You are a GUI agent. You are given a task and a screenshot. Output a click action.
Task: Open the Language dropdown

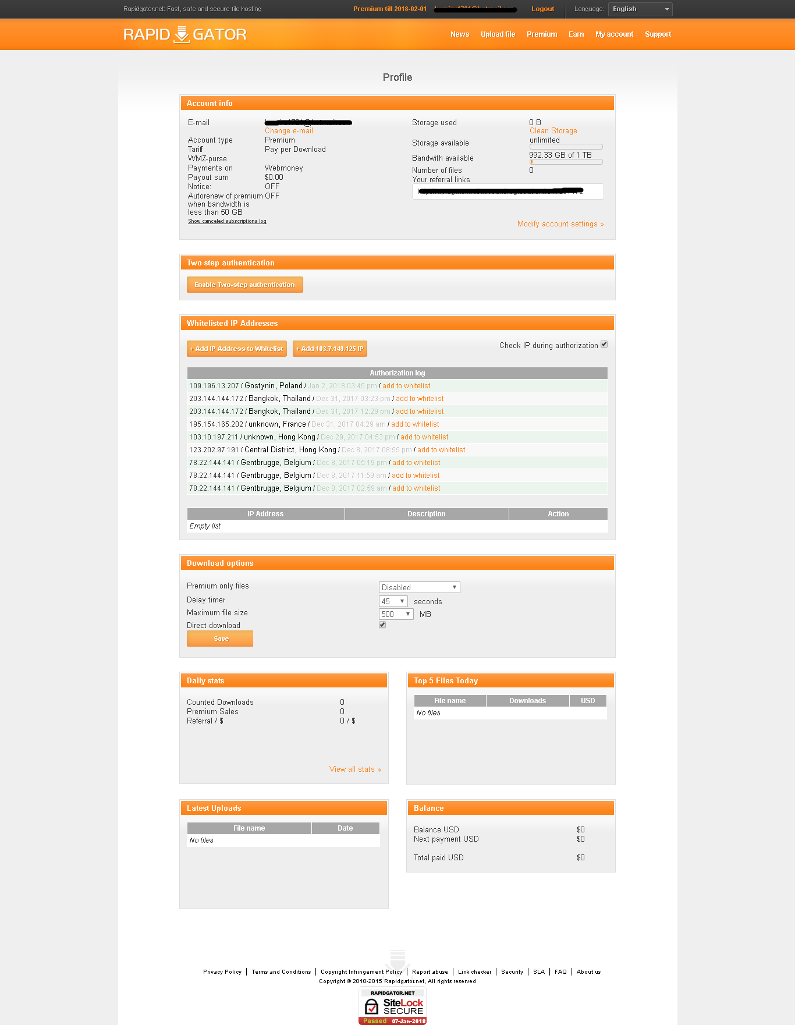pyautogui.click(x=640, y=9)
